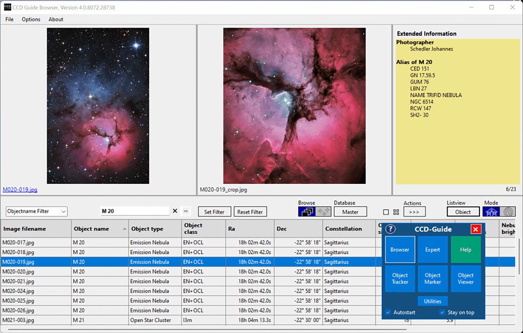Click the Listview Object button

point(463,212)
